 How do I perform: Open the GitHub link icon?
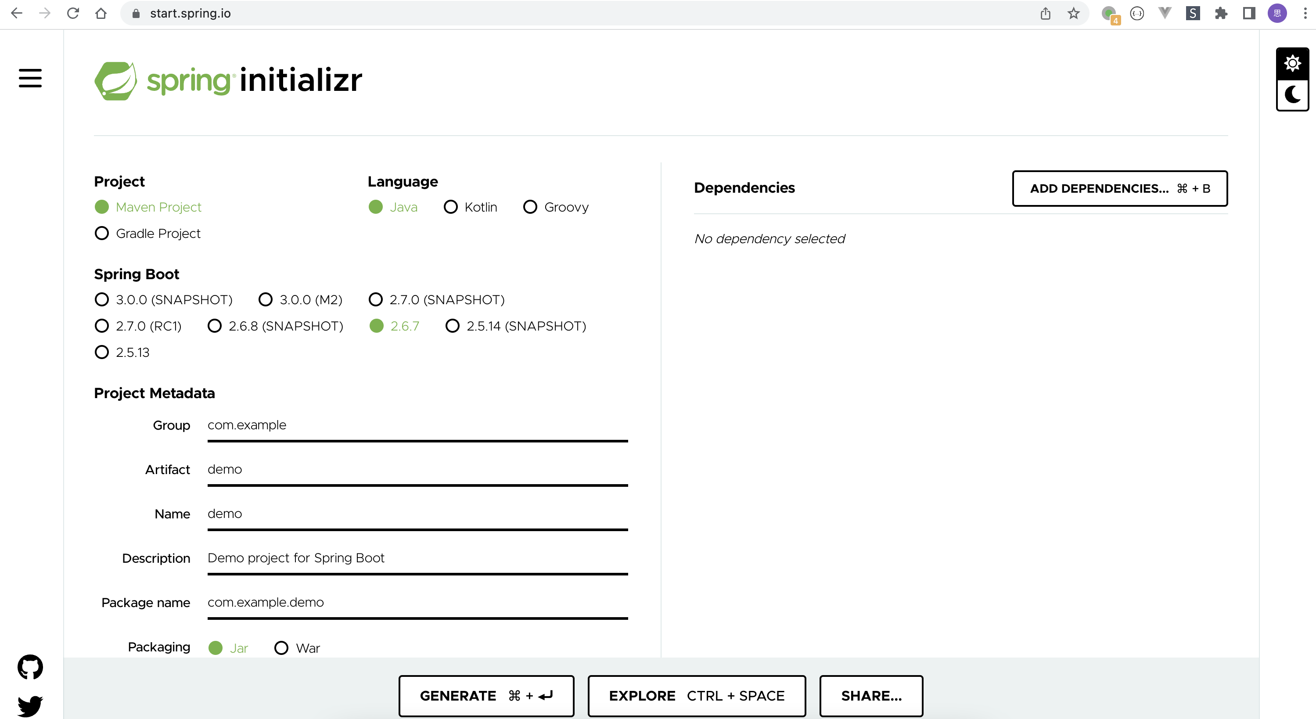point(30,666)
